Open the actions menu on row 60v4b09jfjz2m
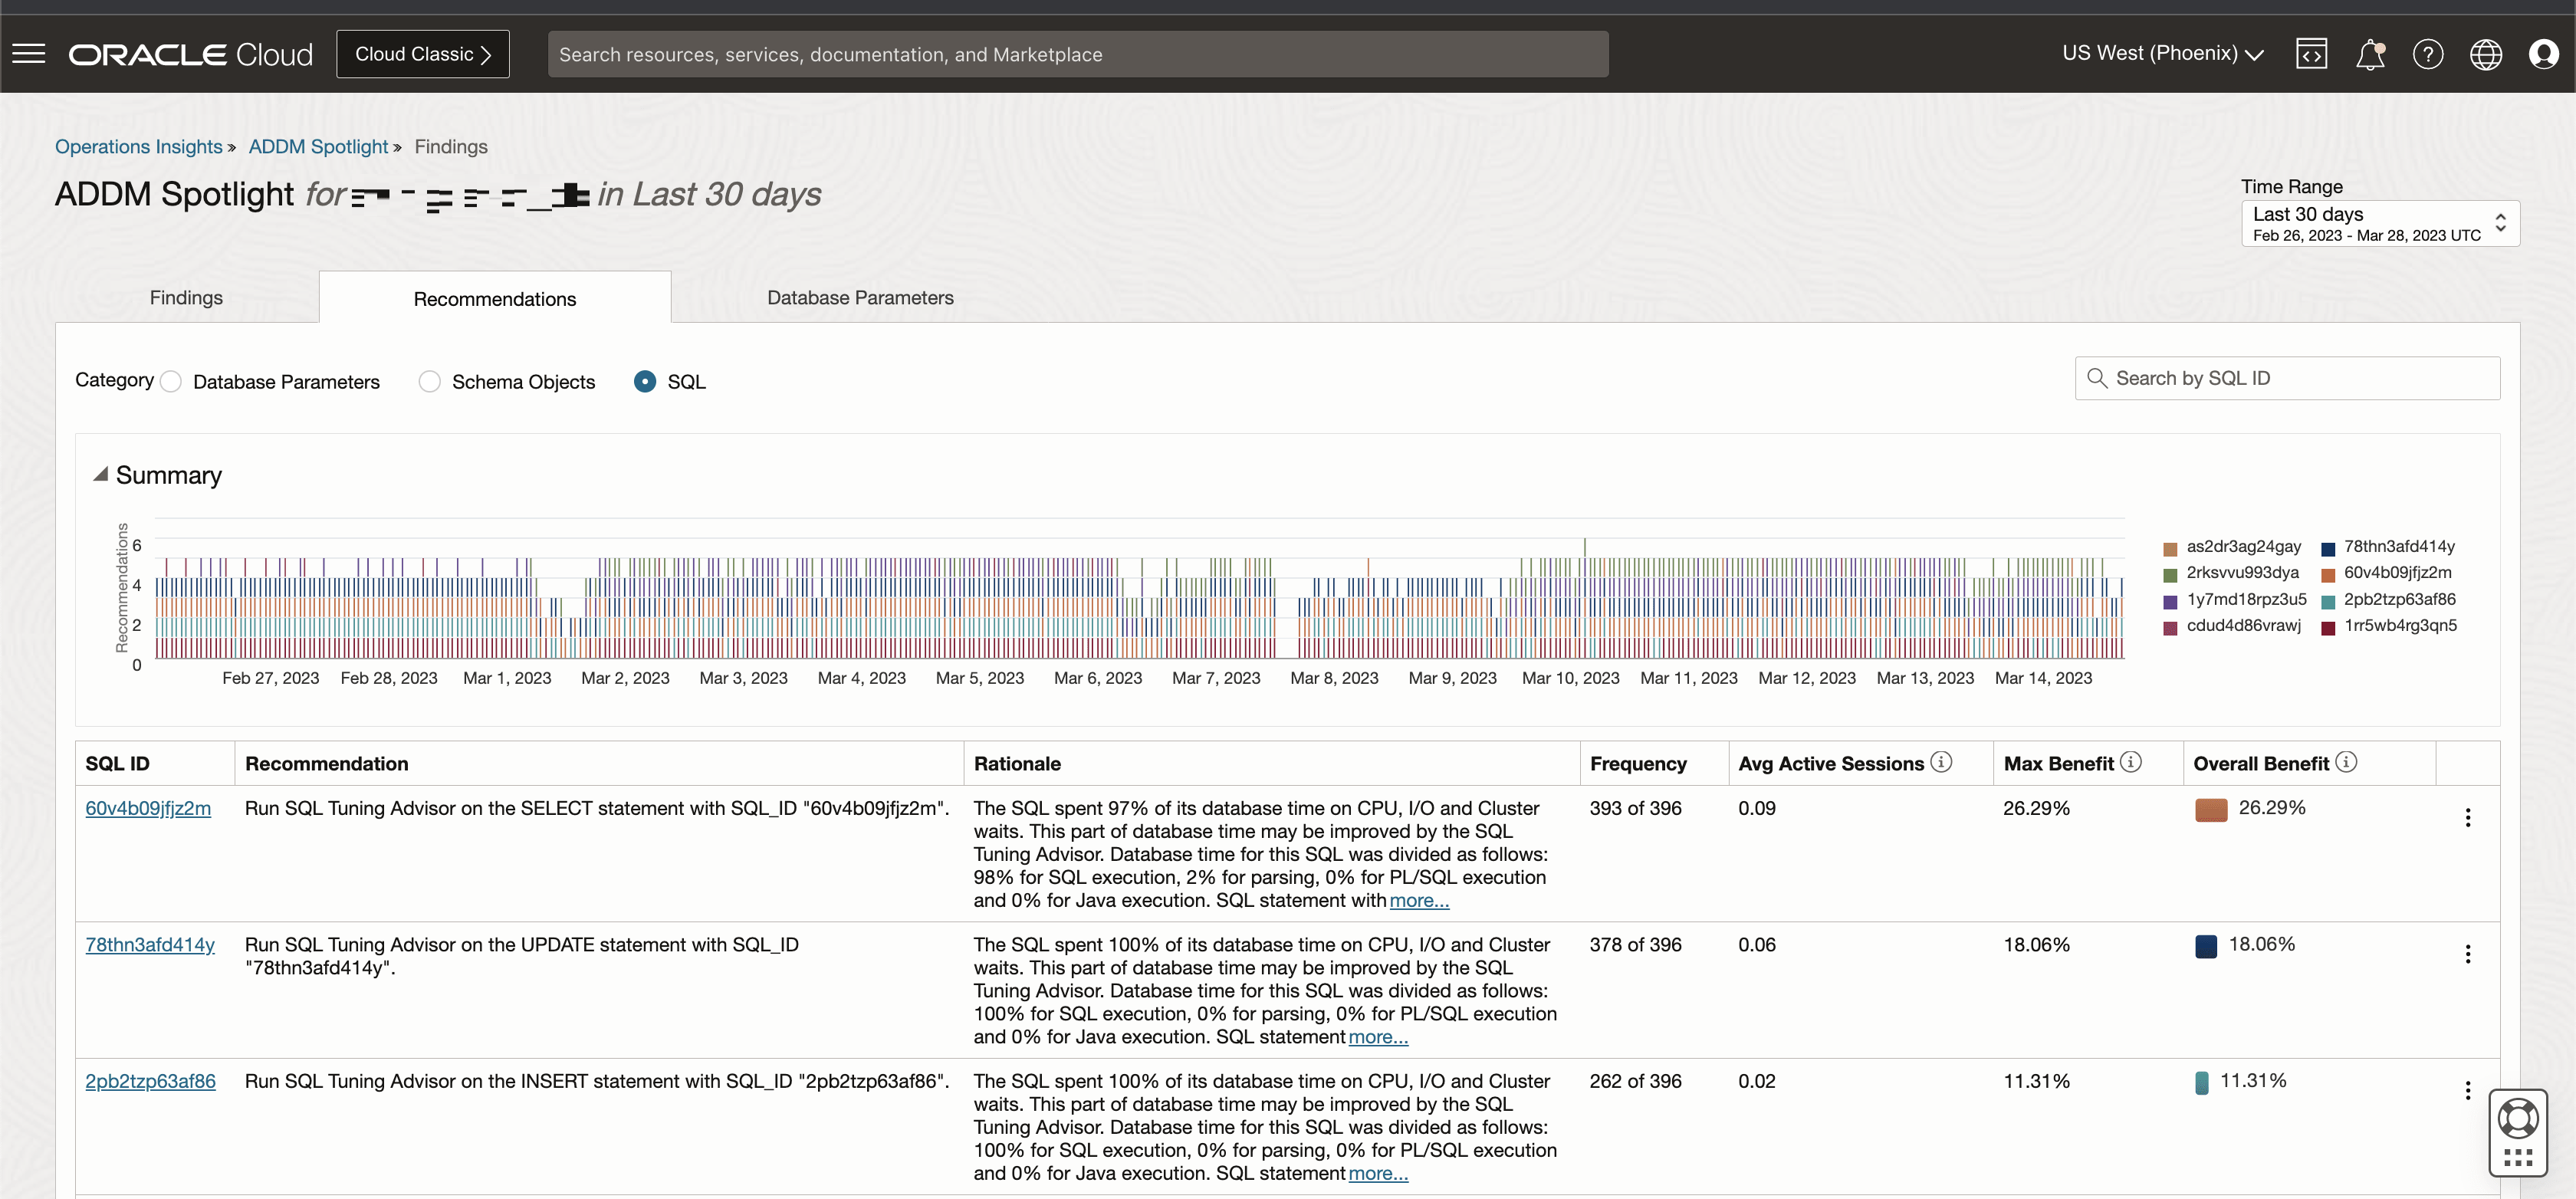 coord(2468,817)
